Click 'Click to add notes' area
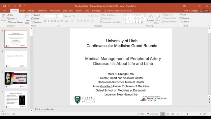This screenshot has height=119, width=211. click(x=45, y=109)
